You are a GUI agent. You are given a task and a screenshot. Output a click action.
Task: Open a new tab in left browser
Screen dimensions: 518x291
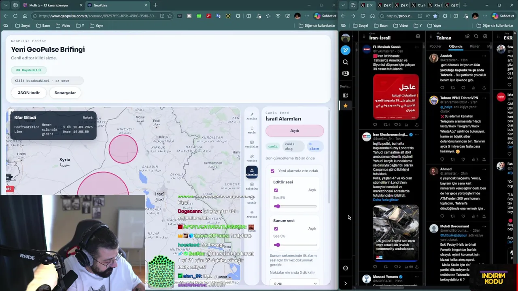coord(155,5)
